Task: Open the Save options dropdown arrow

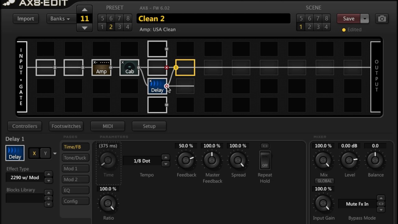Action: click(x=364, y=19)
